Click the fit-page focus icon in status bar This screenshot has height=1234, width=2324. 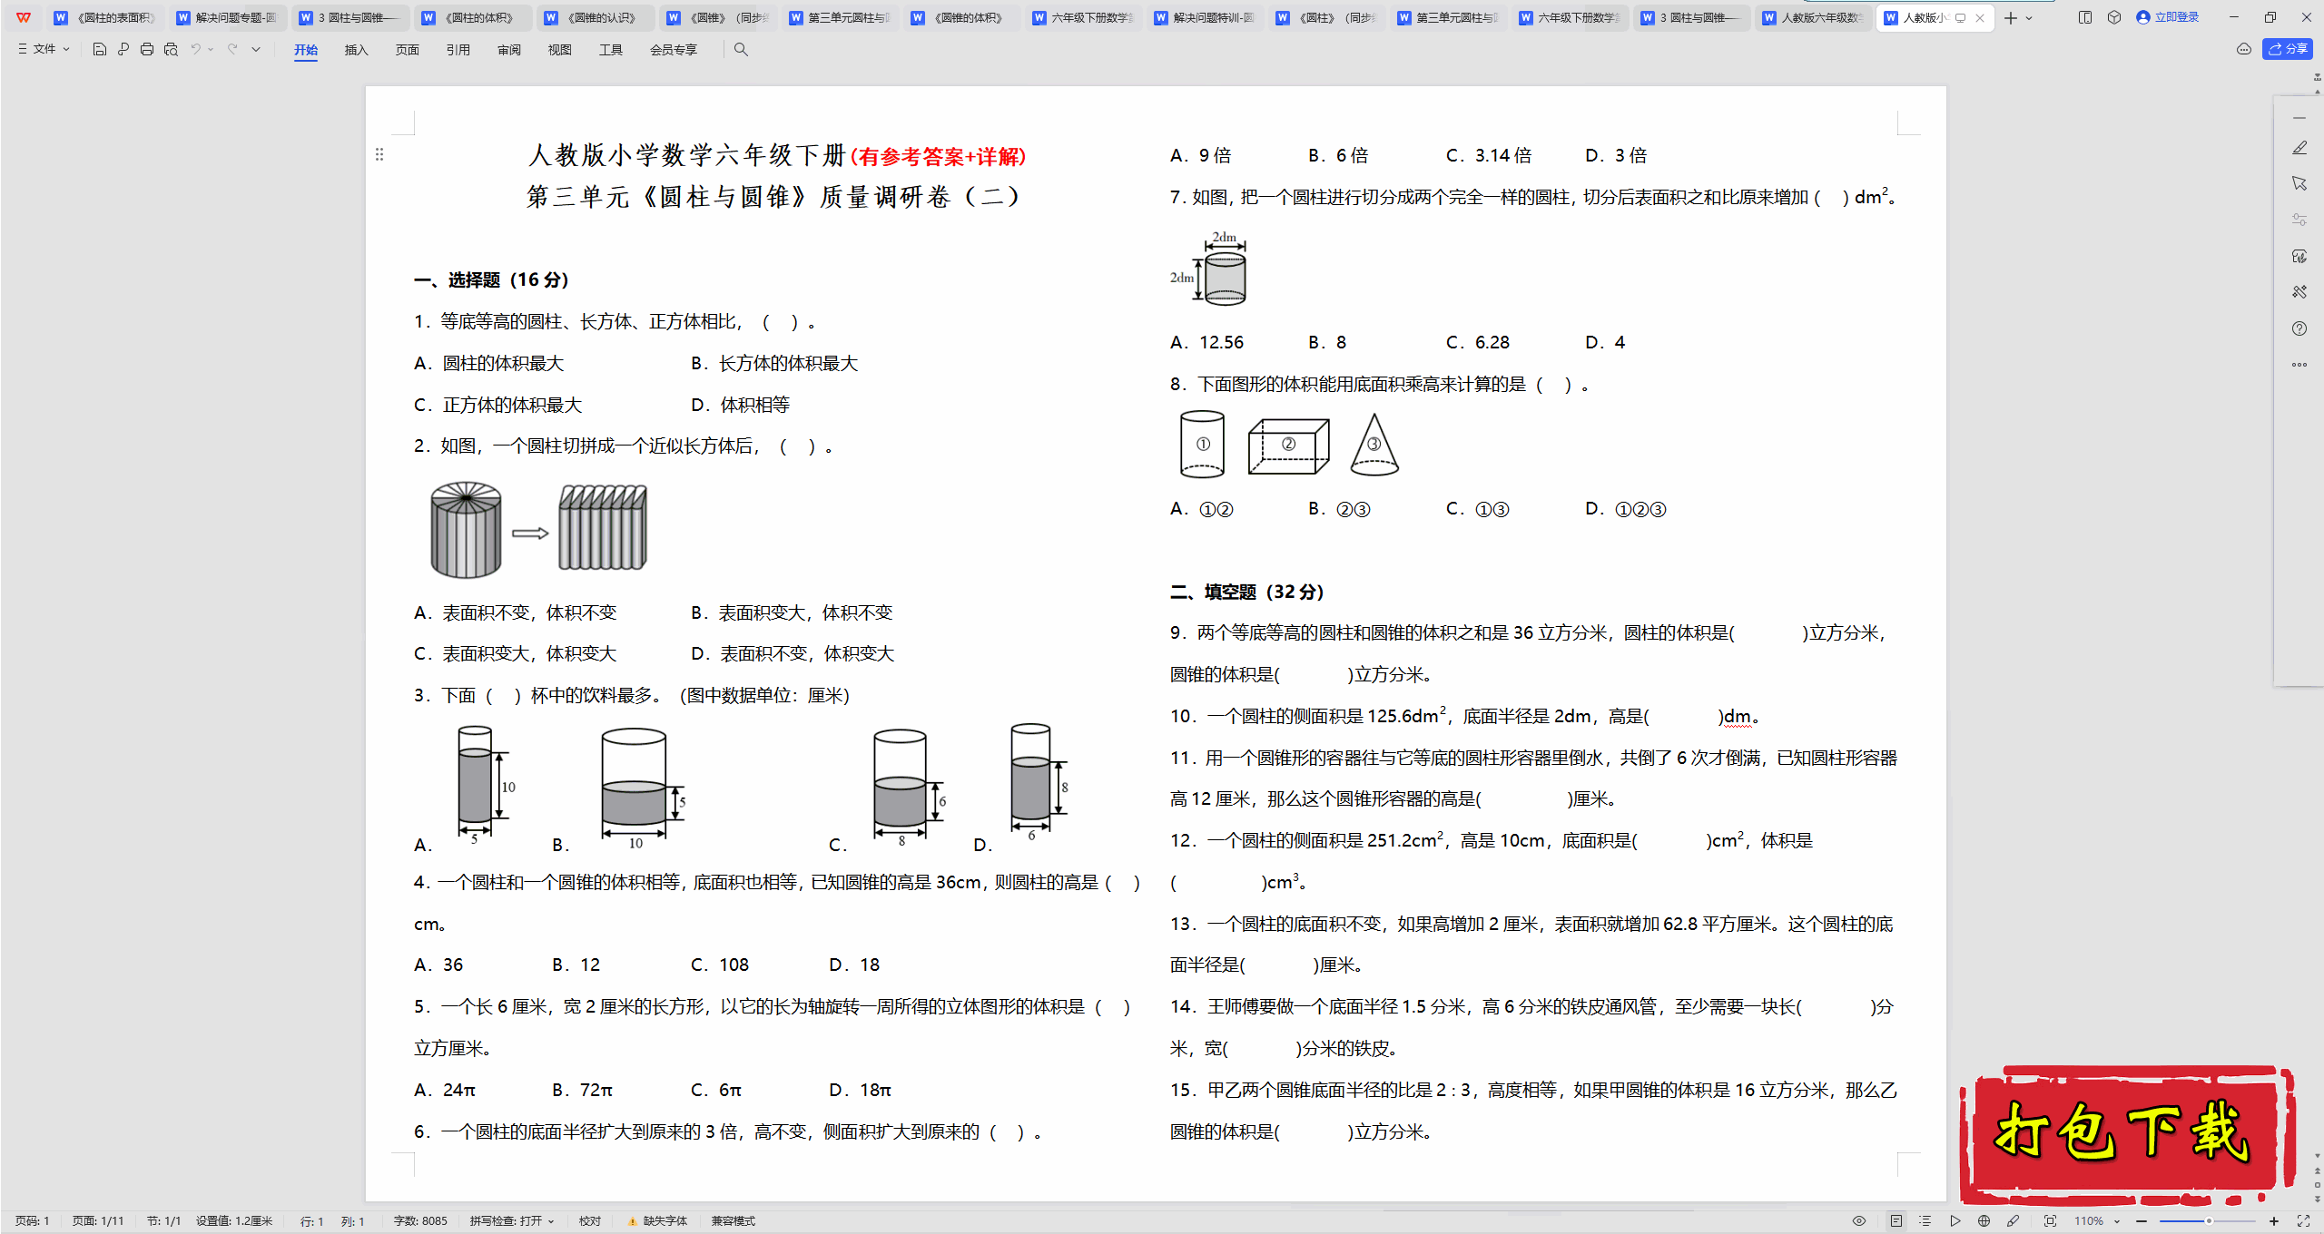2050,1221
